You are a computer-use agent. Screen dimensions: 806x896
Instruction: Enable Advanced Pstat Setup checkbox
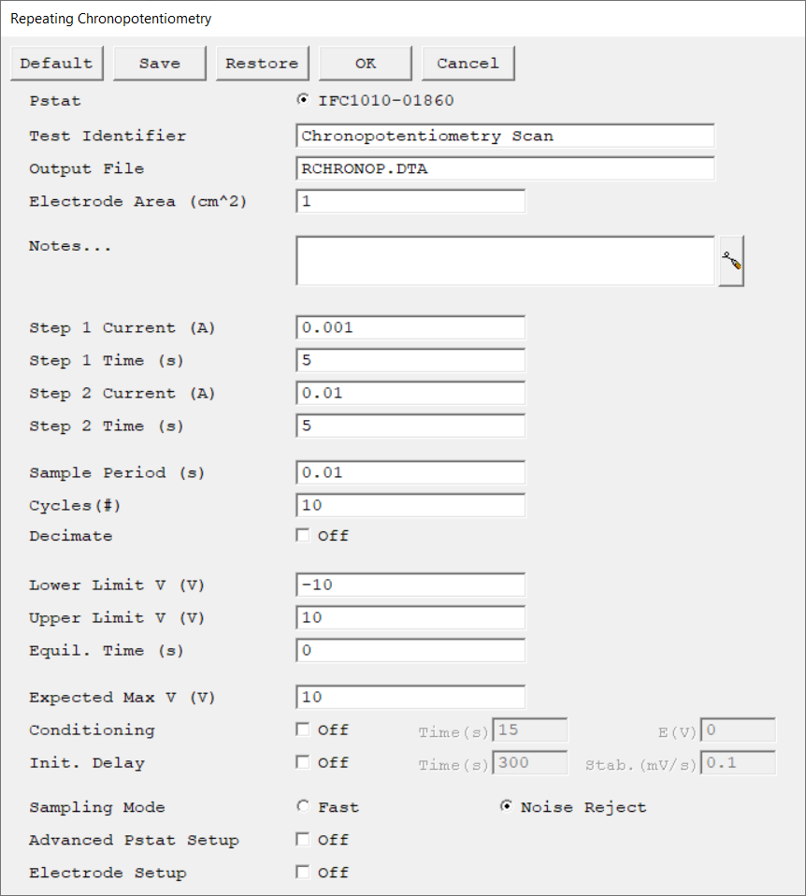point(302,840)
